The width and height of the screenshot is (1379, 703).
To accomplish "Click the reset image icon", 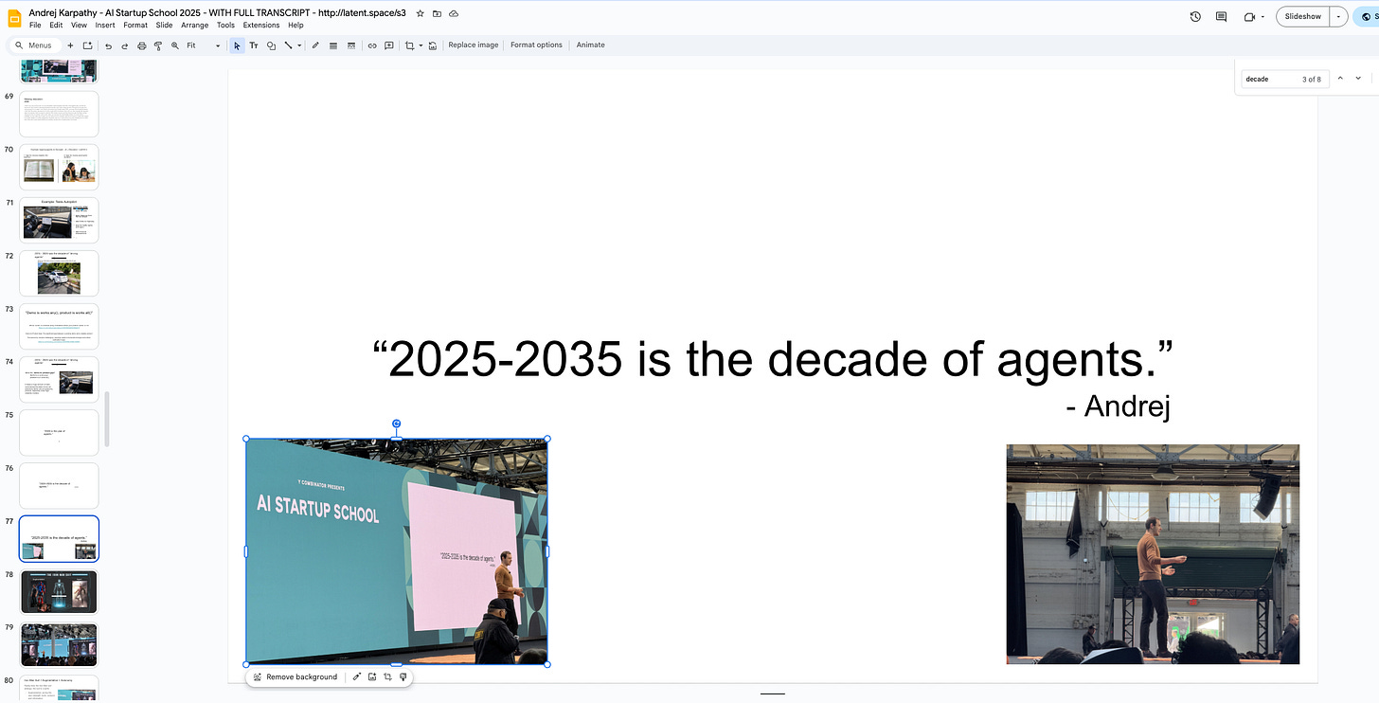I will coord(433,45).
